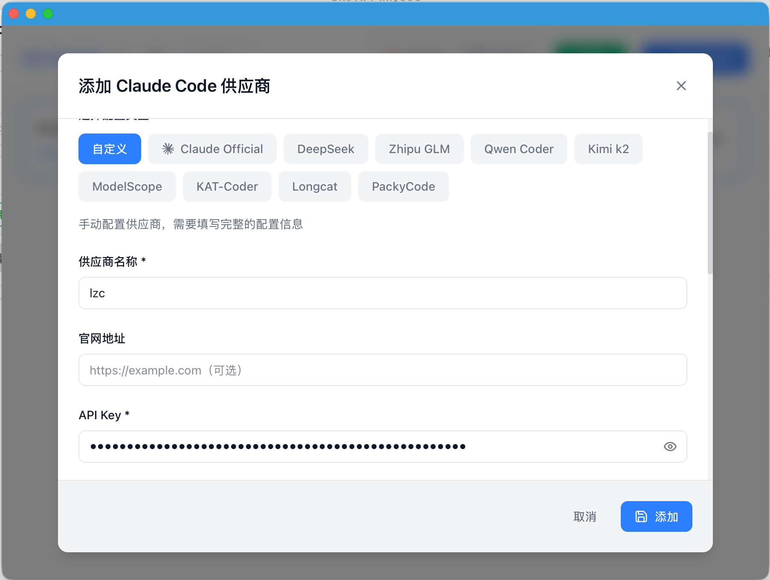Select the Longcat preset

coord(315,186)
